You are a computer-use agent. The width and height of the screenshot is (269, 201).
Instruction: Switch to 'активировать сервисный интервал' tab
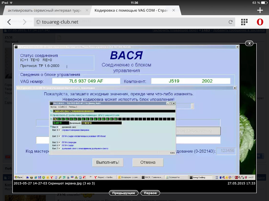44,10
